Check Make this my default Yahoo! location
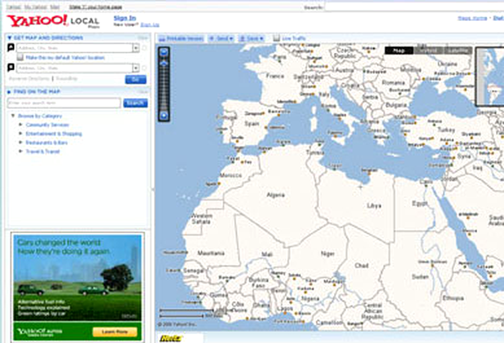The image size is (504, 343). click(20, 58)
